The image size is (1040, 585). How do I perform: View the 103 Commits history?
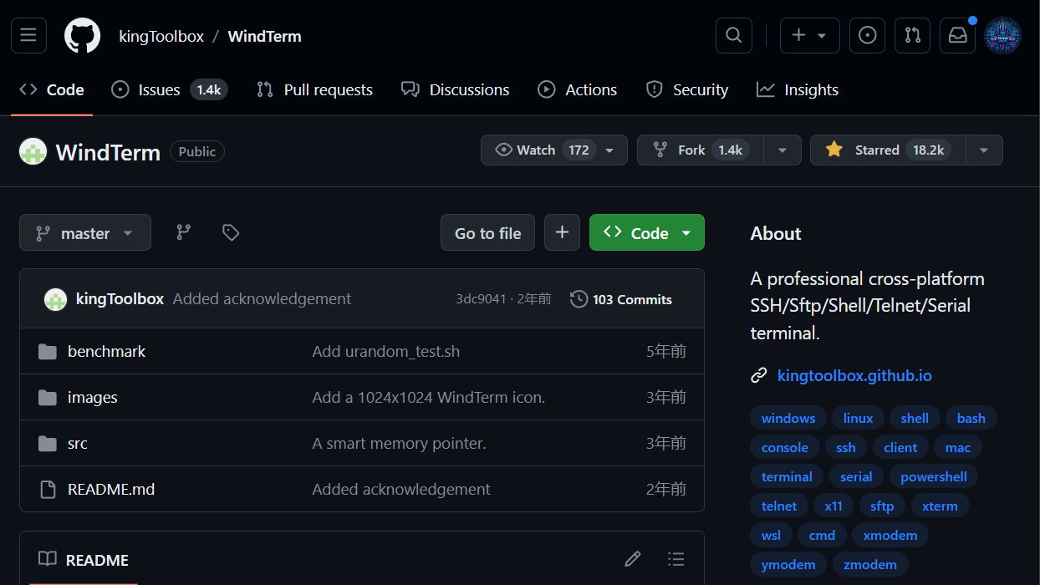point(621,299)
